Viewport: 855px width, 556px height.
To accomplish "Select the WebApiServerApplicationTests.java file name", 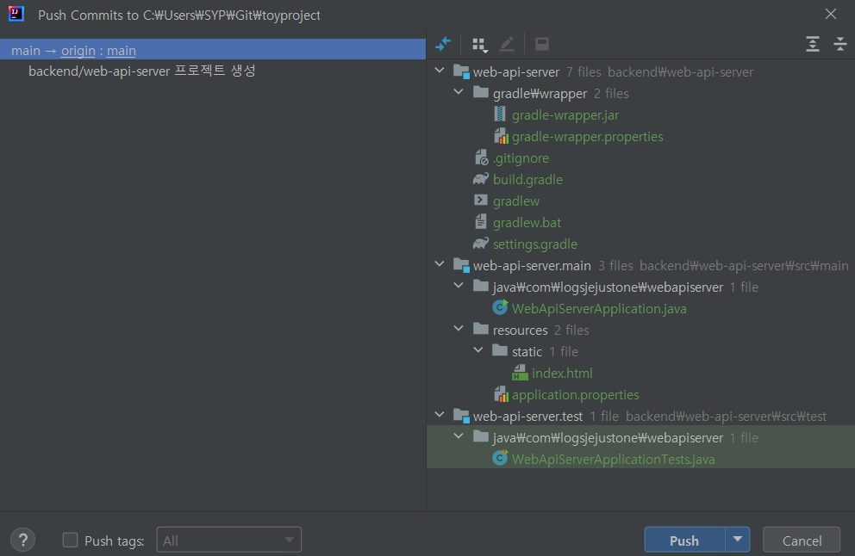I will (x=613, y=459).
